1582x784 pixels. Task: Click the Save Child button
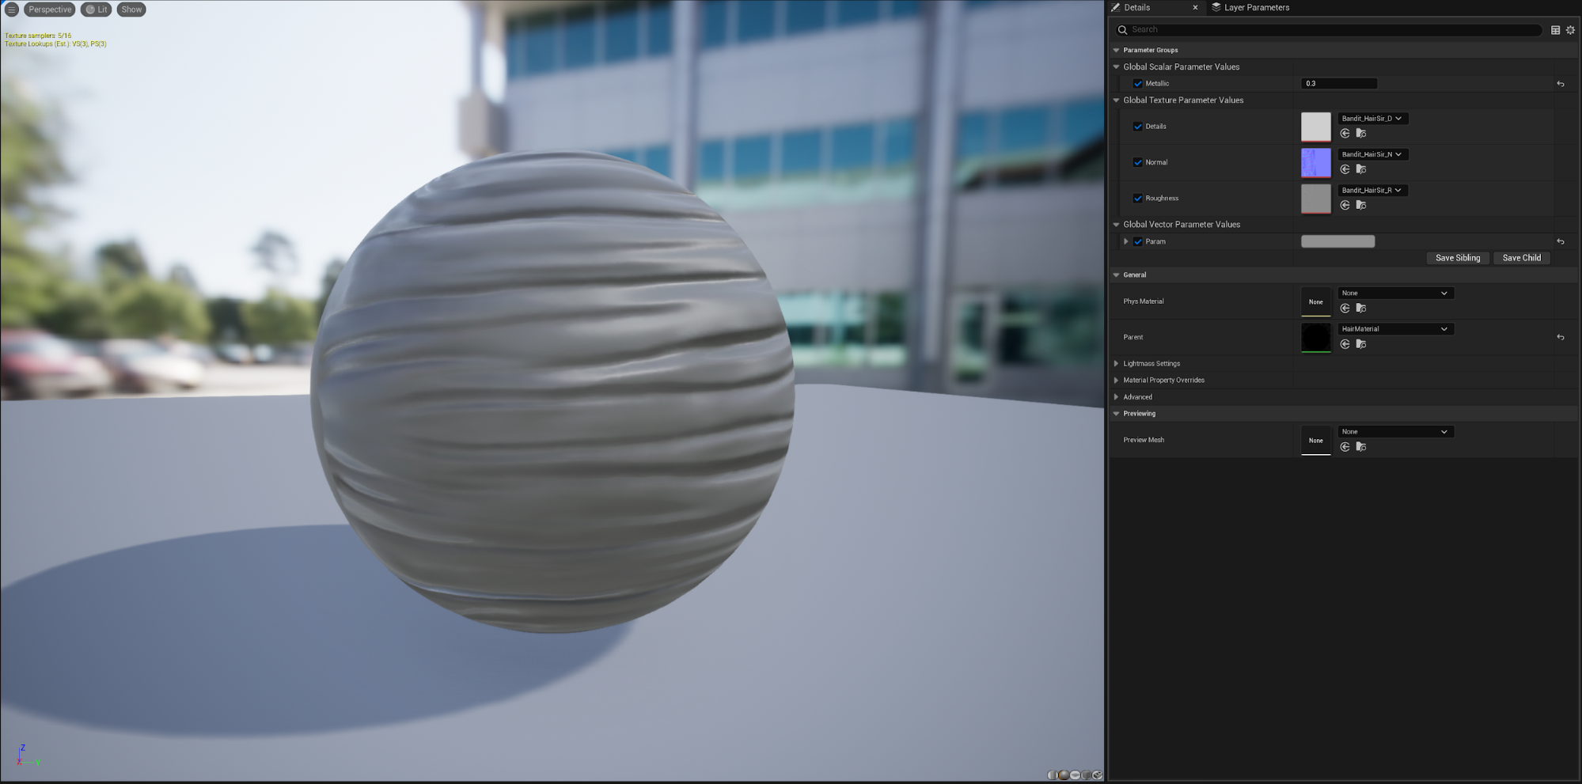(x=1521, y=258)
